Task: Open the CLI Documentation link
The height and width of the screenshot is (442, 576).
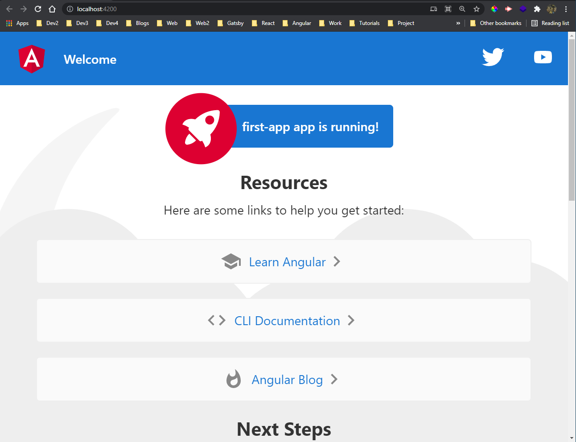Action: point(284,320)
